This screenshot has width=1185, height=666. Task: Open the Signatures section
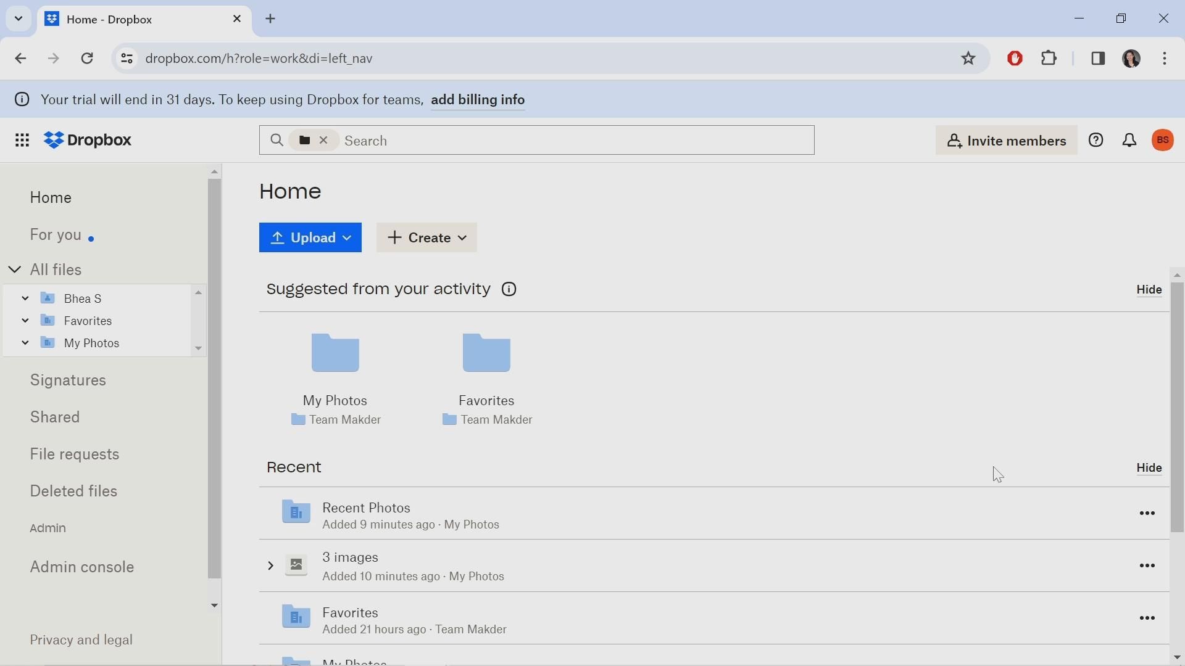coord(68,380)
